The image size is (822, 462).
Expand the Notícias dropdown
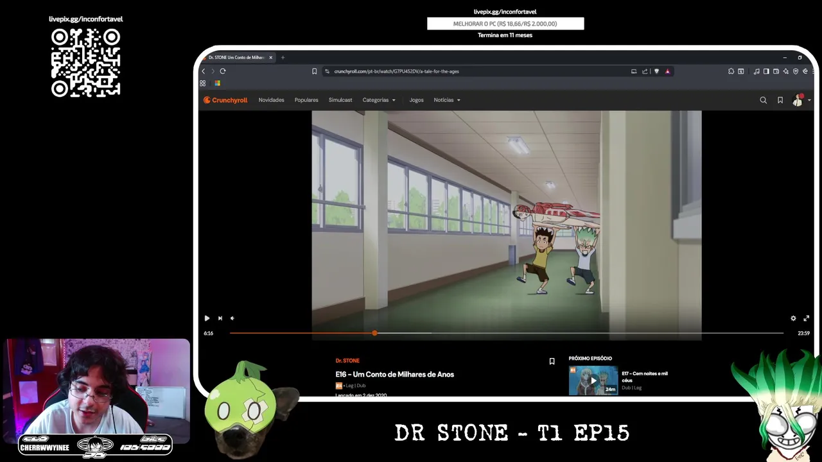coord(447,100)
